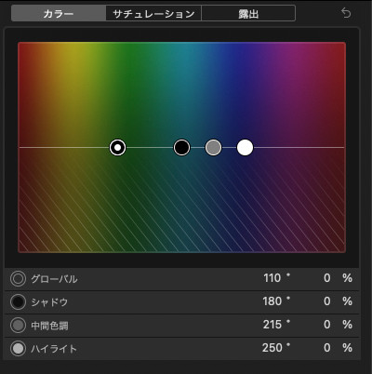Click the ハイライト light circle icon
Image resolution: width=372 pixels, height=374 pixels.
coord(18,349)
